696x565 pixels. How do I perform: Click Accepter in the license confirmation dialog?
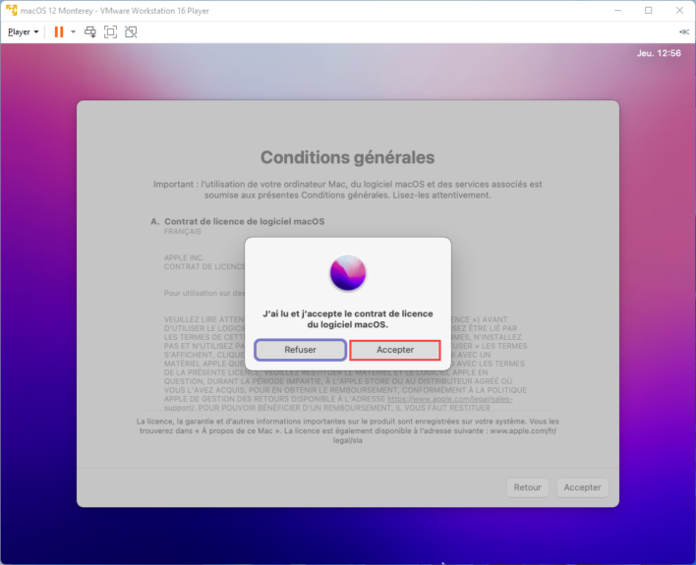[395, 350]
